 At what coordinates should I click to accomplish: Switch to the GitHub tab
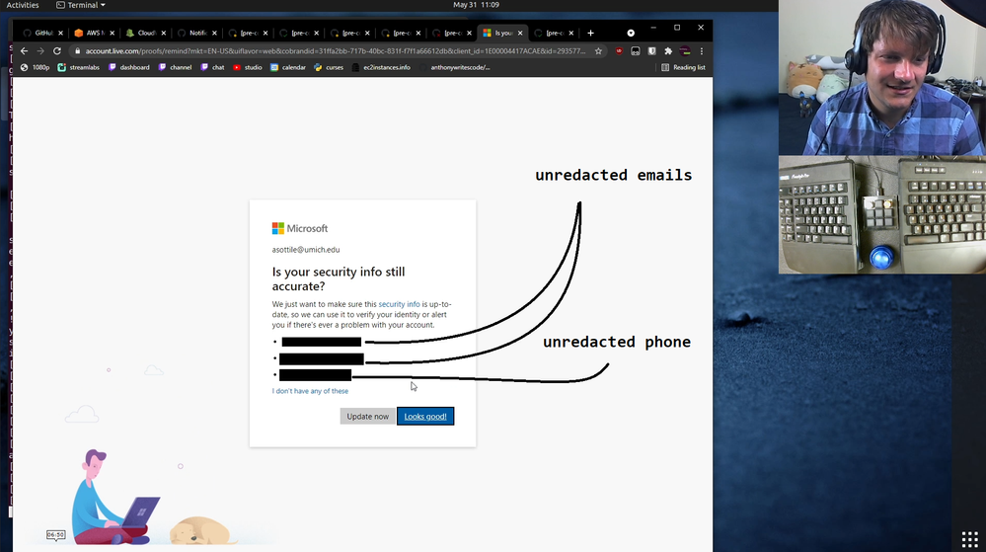tap(39, 33)
